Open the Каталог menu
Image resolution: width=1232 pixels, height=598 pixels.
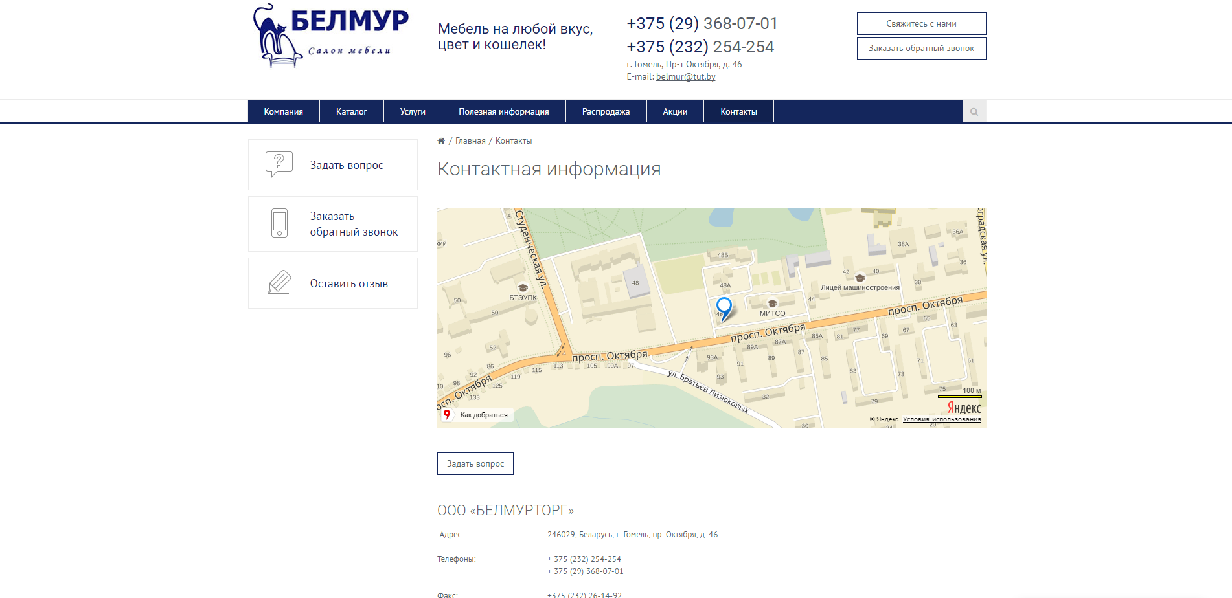pyautogui.click(x=352, y=111)
